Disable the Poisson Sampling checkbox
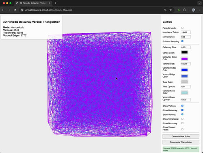The width and height of the screenshot is (203, 153). click(x=182, y=41)
